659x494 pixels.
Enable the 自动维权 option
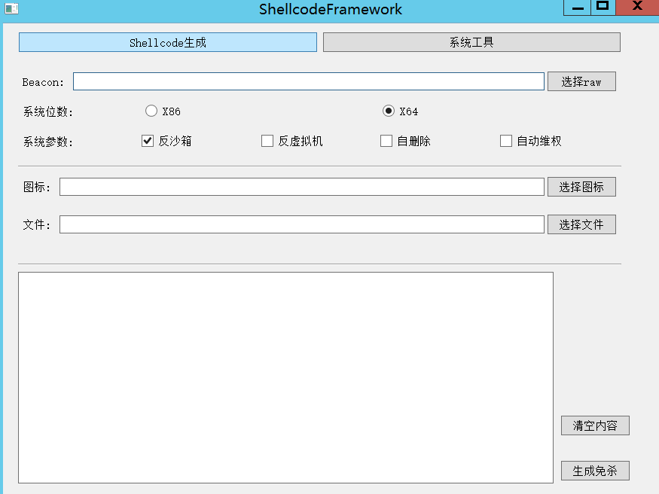tap(505, 140)
